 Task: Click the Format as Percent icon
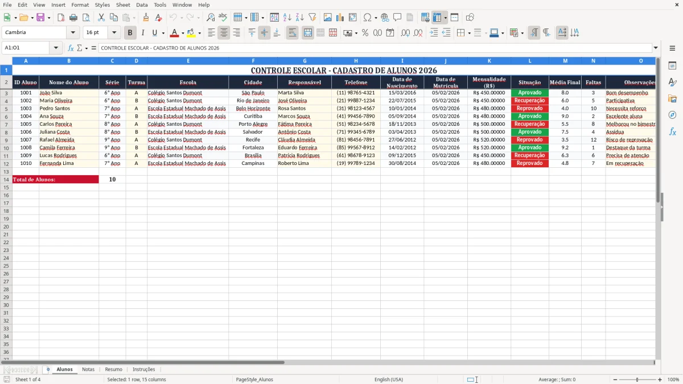click(x=365, y=33)
